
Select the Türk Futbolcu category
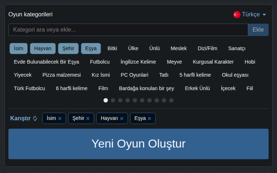[29, 88]
